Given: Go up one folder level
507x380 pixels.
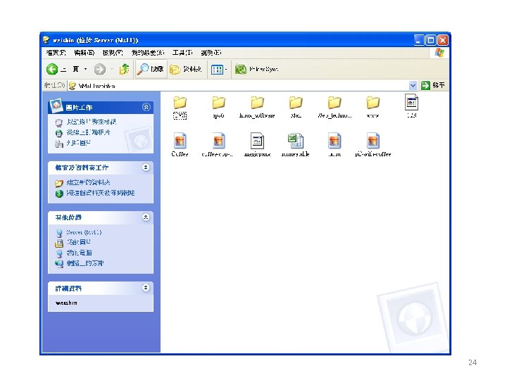Looking at the screenshot, I should (x=124, y=69).
